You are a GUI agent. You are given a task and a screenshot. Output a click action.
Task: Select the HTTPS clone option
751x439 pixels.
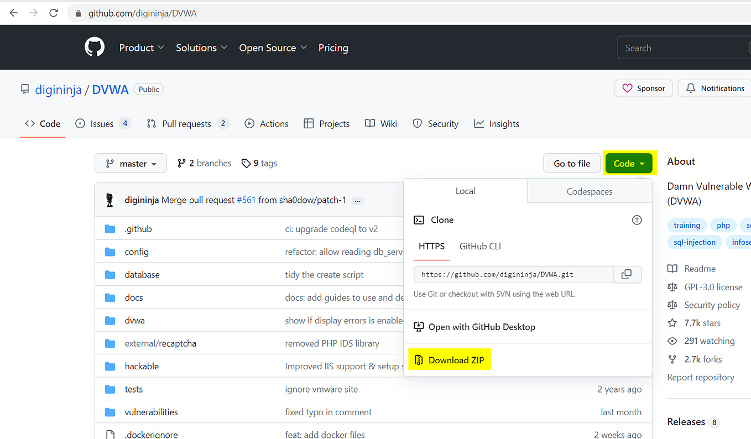click(432, 247)
